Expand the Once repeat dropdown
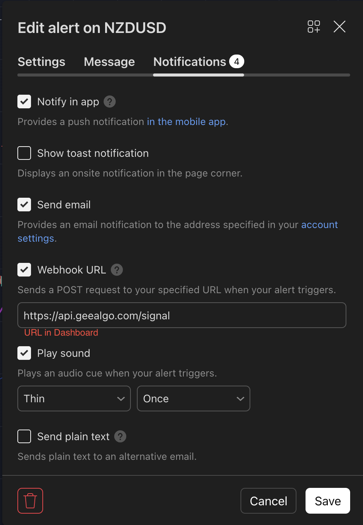 (193, 398)
